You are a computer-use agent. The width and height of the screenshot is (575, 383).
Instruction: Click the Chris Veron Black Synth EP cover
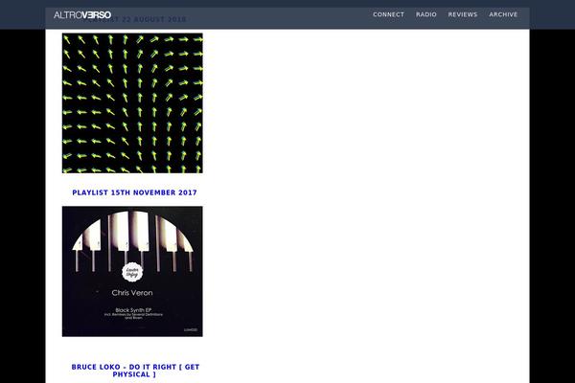(132, 271)
